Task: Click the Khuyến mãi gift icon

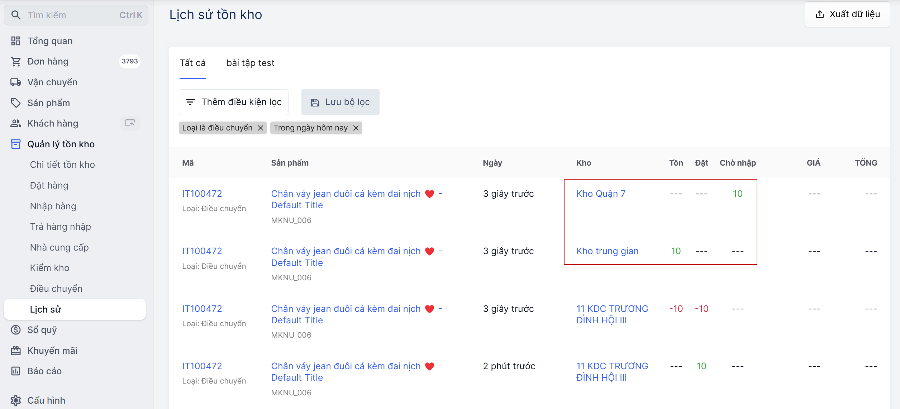Action: pos(15,351)
